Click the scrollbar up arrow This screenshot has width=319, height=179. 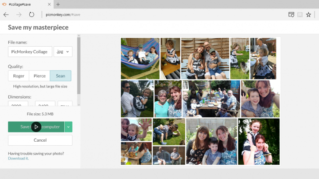79,36
